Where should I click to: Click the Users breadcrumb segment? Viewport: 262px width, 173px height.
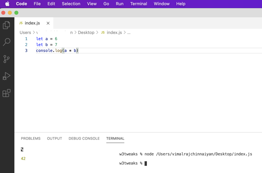pyautogui.click(x=25, y=32)
